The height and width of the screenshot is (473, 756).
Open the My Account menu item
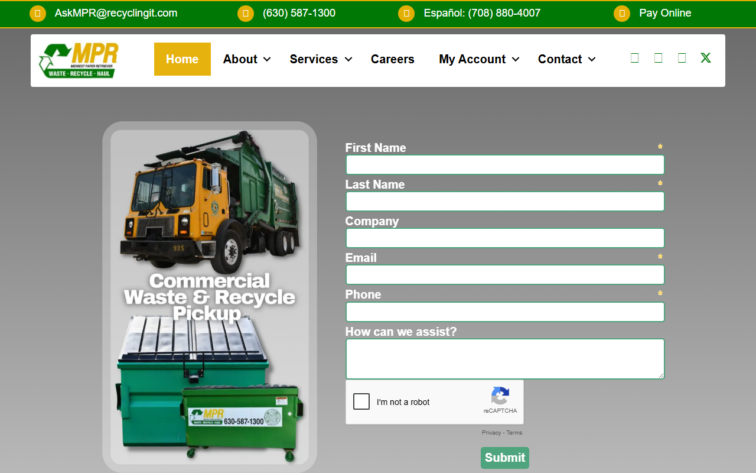coord(472,59)
